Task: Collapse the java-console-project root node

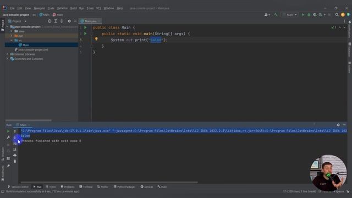Action: [7, 27]
